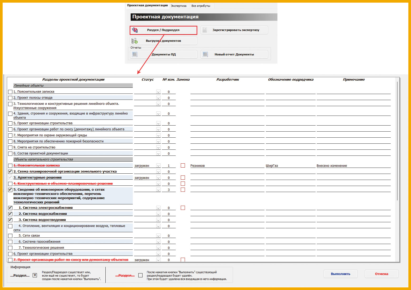Open status dropdown for 'Состав проектной документации'
This screenshot has width=411, height=290.
pyautogui.click(x=158, y=154)
